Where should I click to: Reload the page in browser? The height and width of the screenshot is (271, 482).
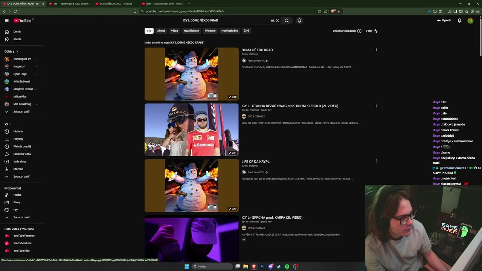click(x=15, y=11)
